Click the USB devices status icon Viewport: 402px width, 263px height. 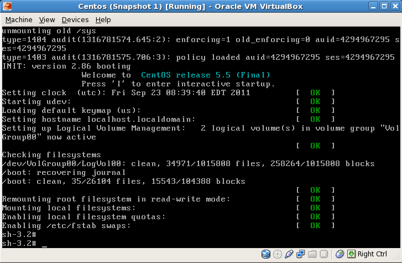click(x=289, y=254)
